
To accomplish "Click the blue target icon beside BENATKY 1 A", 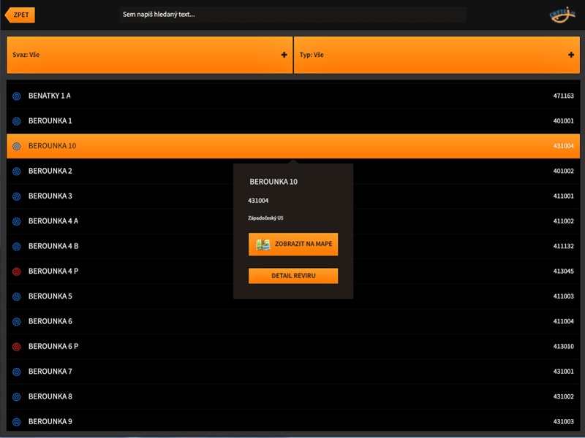I will coord(16,96).
